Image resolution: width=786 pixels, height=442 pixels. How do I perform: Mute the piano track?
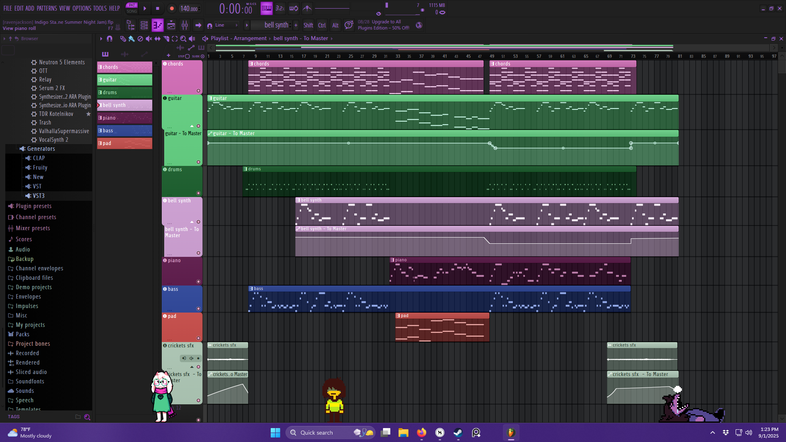(199, 282)
